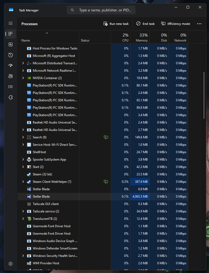Screen dimensions: 209x273
Task: Expand Spooler SubSystem App
Action: point(23,160)
